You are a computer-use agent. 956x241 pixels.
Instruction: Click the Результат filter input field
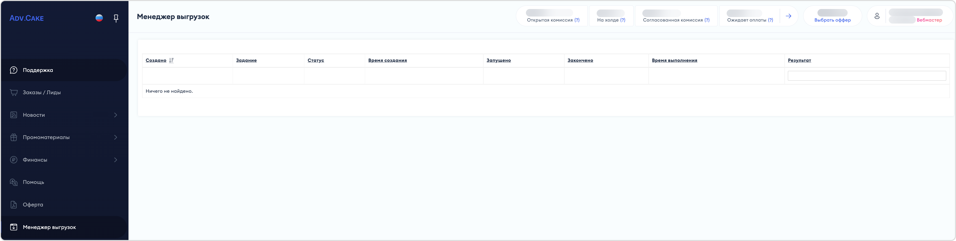tap(867, 76)
